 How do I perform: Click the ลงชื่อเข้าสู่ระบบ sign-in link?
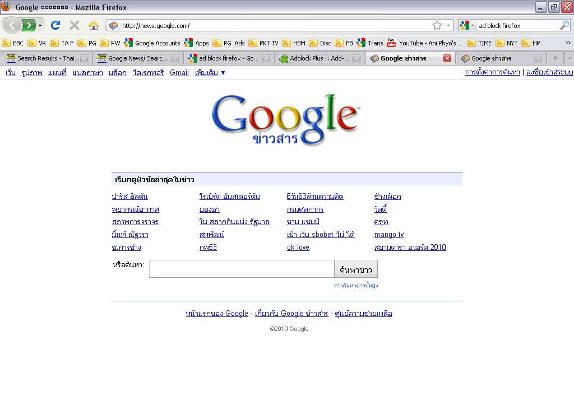click(549, 72)
